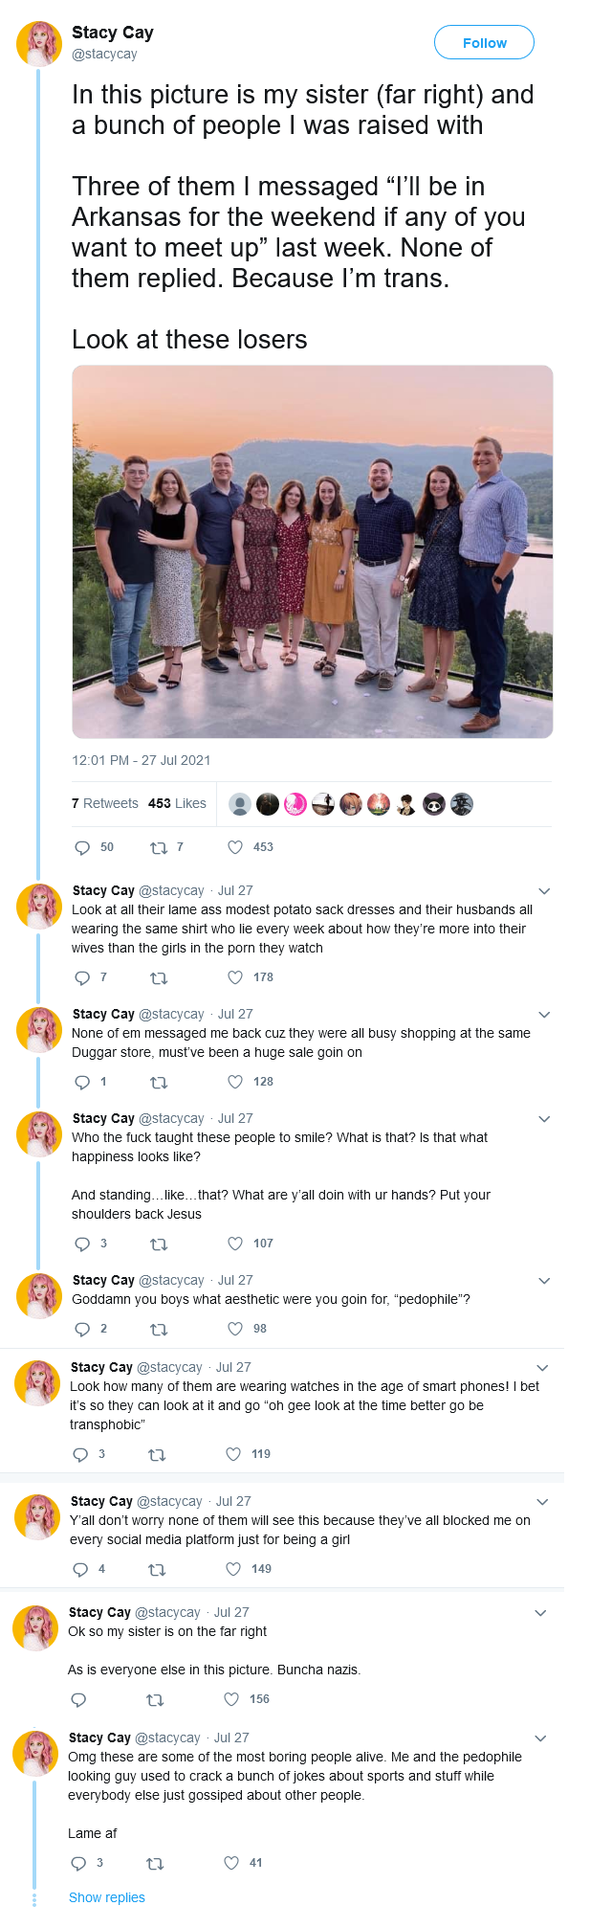The width and height of the screenshot is (590, 1928).
Task: Like the 'Buncha nazis' tweet with 156 likes
Action: click(231, 1699)
